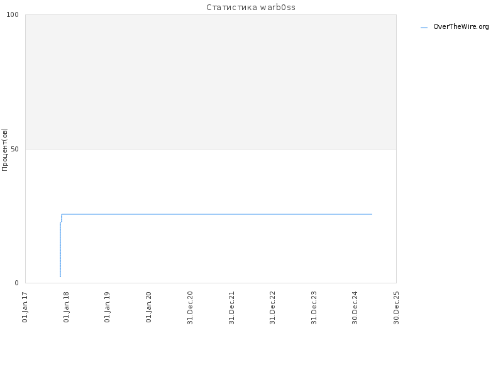Click the flat blue OverTheWire.org data line
503x377 pixels.
coord(217,214)
